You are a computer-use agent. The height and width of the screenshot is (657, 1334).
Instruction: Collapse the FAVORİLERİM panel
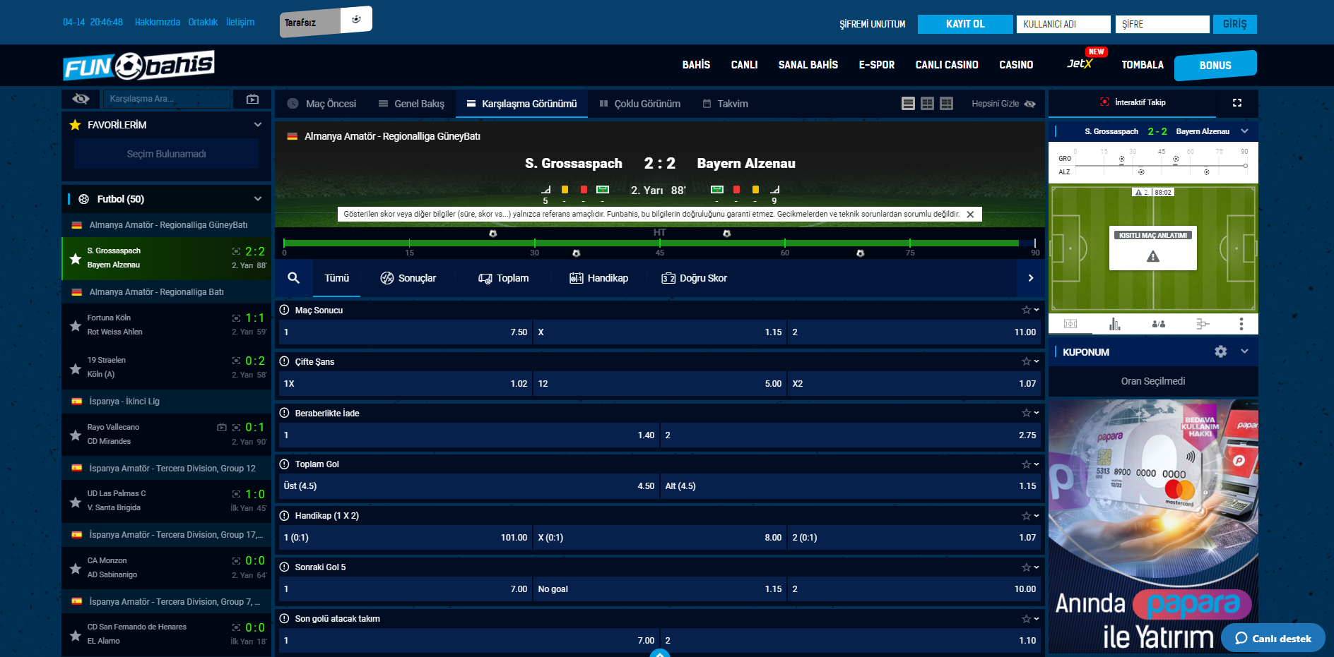pyautogui.click(x=258, y=125)
